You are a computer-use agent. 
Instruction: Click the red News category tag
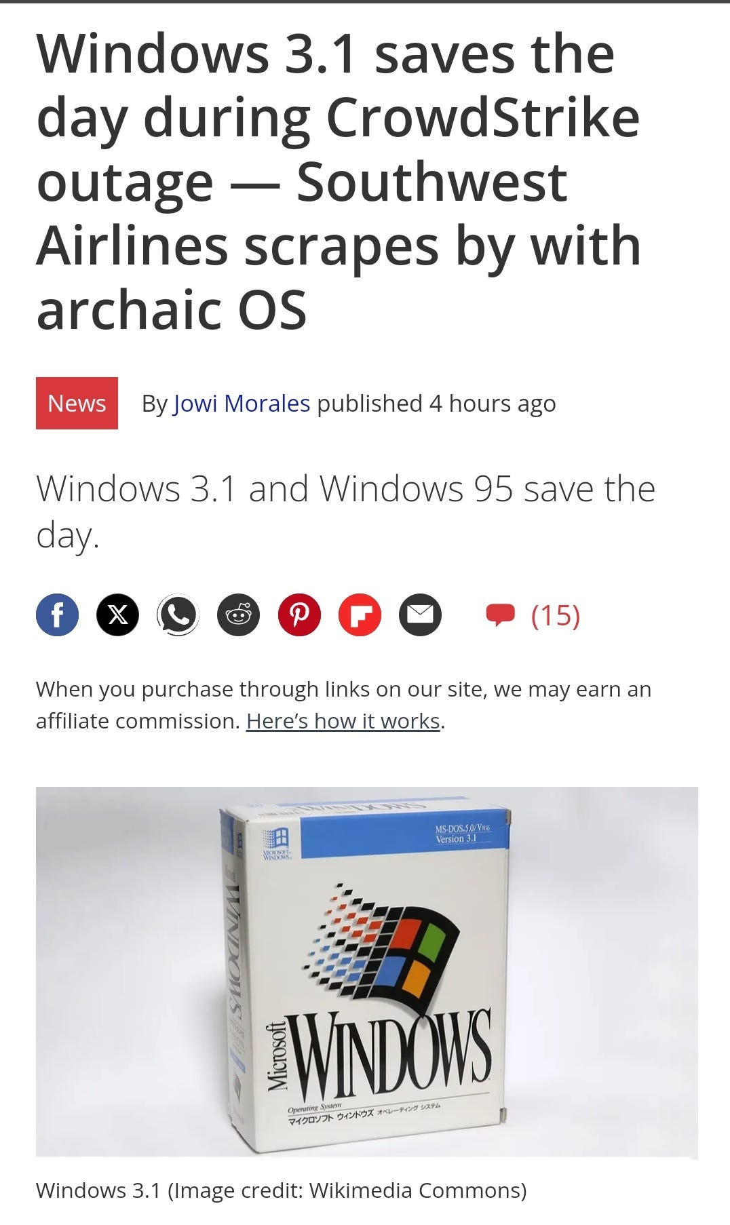point(77,403)
